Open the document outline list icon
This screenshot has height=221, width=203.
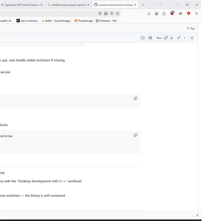192,38
